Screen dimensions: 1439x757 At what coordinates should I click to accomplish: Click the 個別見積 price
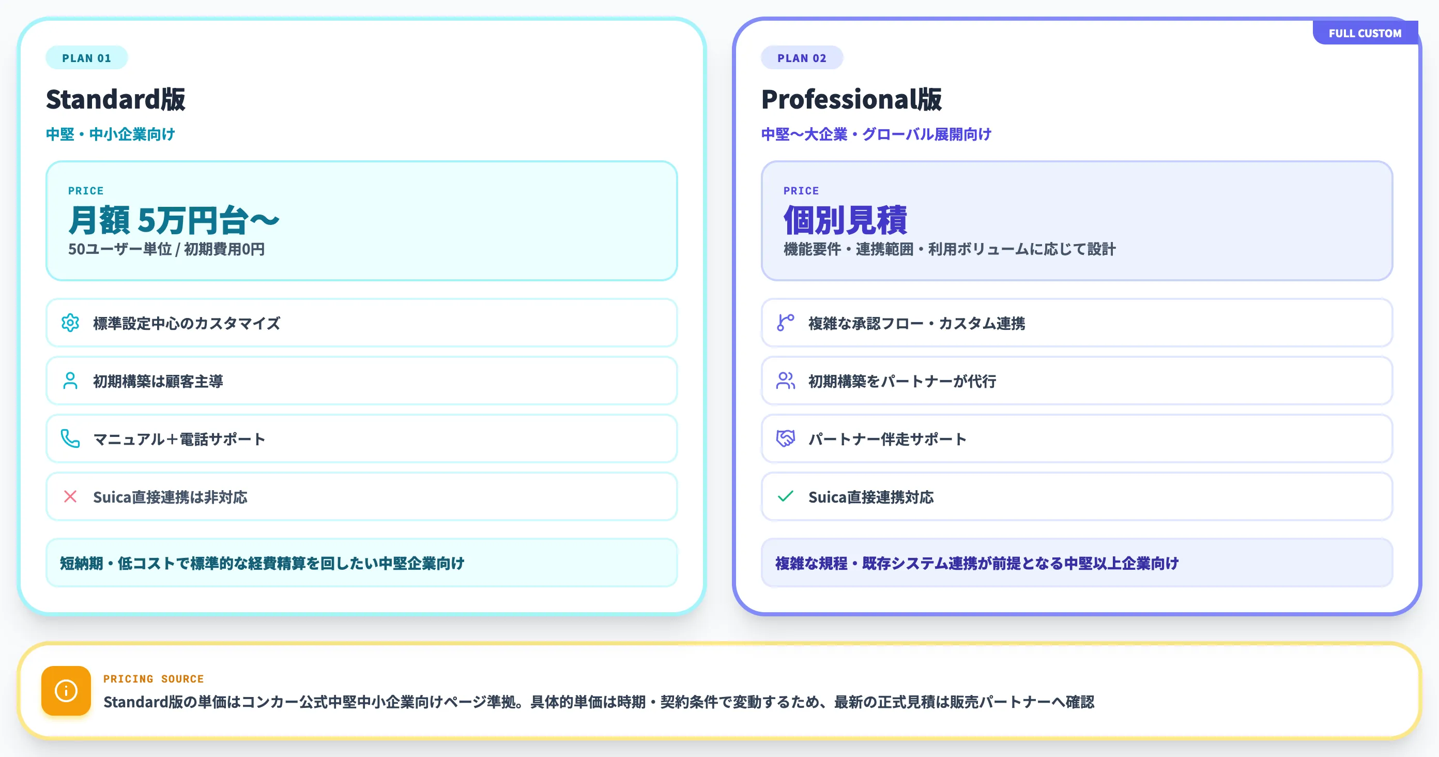tap(845, 220)
